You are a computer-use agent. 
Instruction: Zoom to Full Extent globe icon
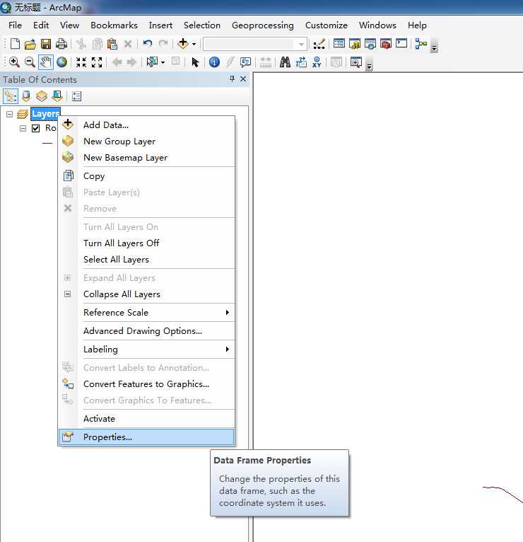tap(61, 62)
